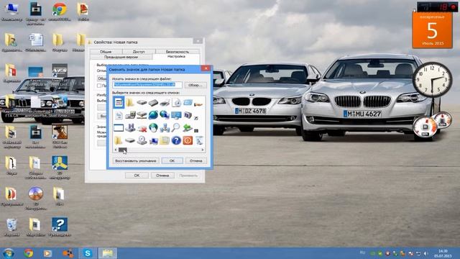This screenshot has width=460, height=259.
Task: Select the orange power button icon in the list
Action: (x=188, y=140)
